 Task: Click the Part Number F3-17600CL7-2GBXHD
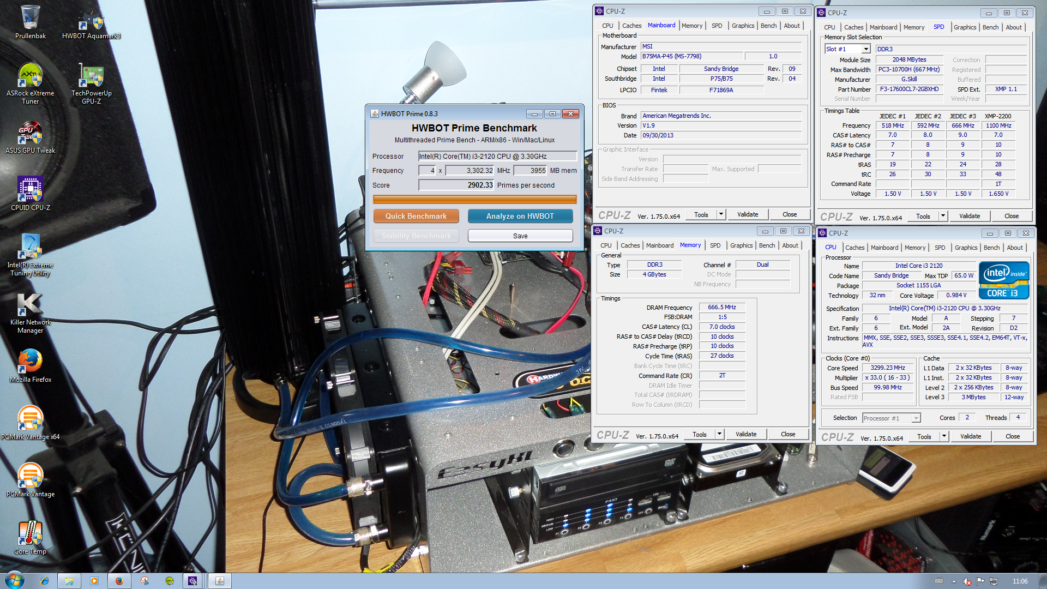coord(909,89)
